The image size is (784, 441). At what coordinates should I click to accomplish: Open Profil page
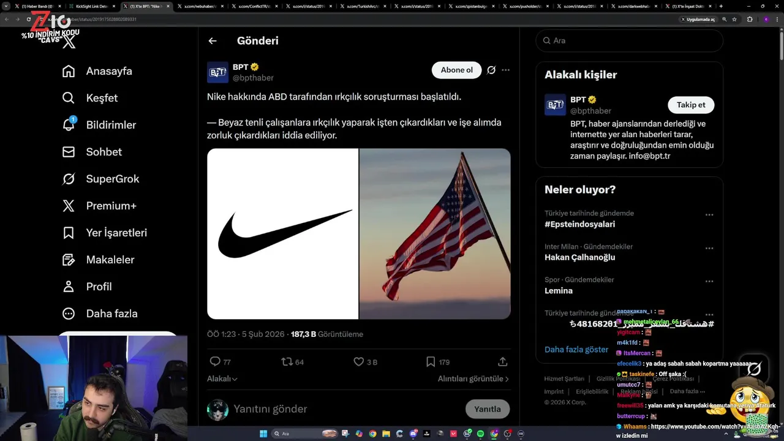[87, 287]
